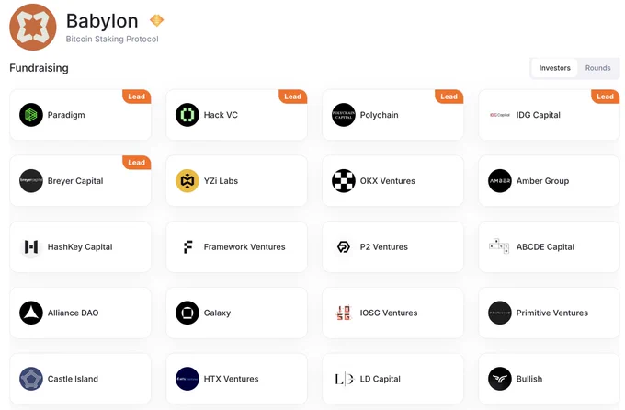Click the Paradigm green cube logo

(31, 115)
